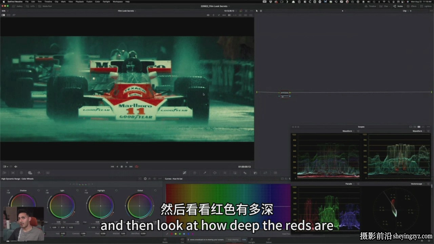Click the viewer playhead scrubber bar

pos(127,163)
